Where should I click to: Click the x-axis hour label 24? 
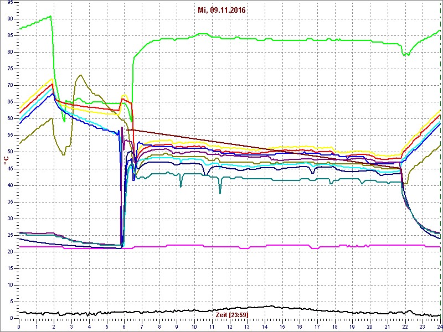(x=440, y=326)
